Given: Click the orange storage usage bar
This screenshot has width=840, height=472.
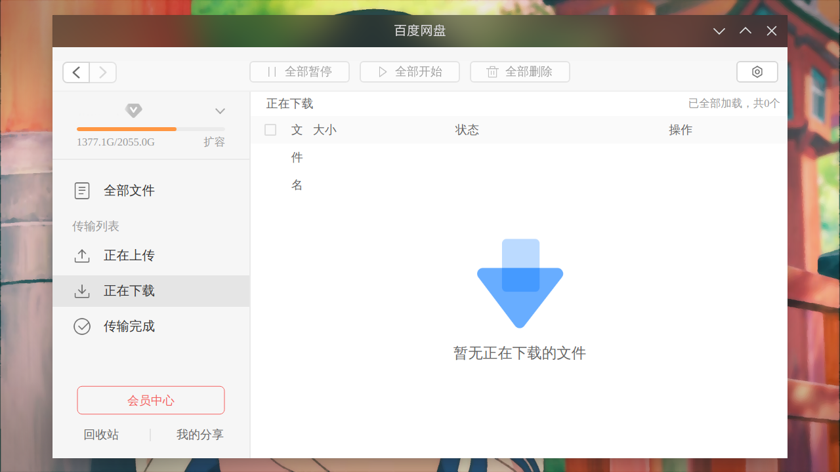Looking at the screenshot, I should click(x=127, y=129).
